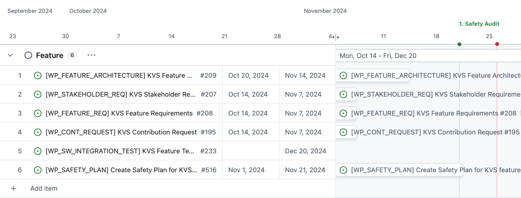Click status icon on WP_SAFETY_PLAN roadmap bar
Viewport: 521px width, 198px height.
[343, 170]
